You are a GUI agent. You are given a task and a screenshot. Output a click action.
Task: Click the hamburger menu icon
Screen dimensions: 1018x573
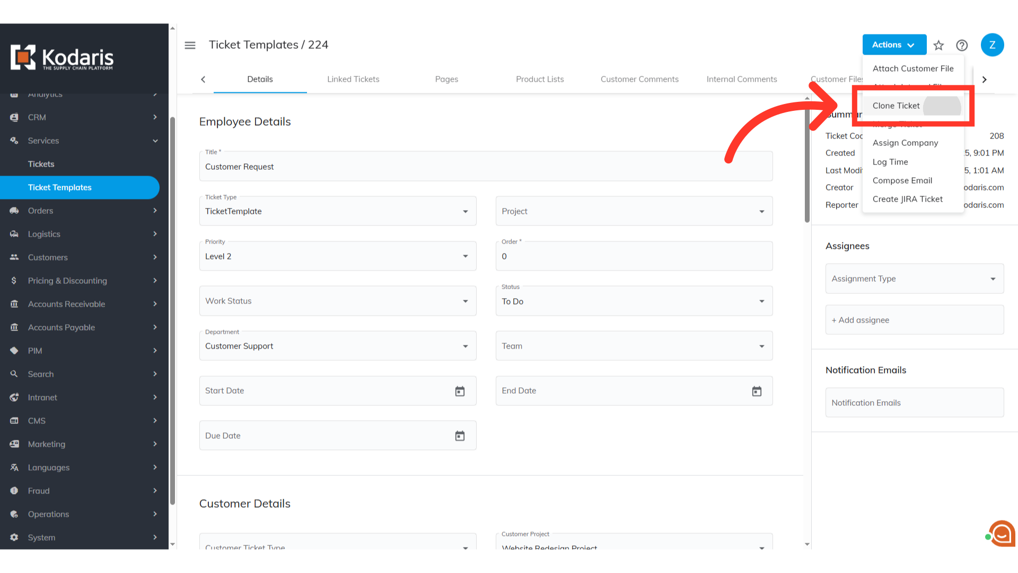coord(190,45)
